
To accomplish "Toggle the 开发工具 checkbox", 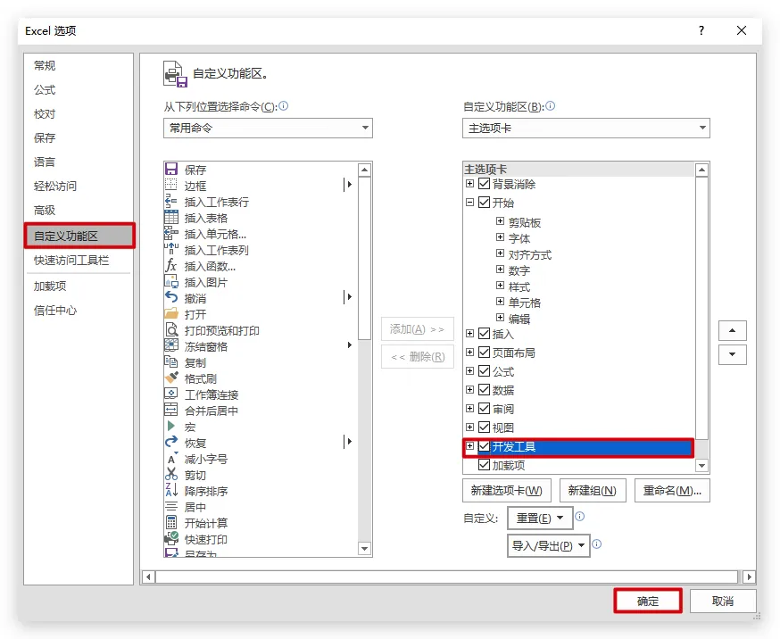I will tap(484, 446).
